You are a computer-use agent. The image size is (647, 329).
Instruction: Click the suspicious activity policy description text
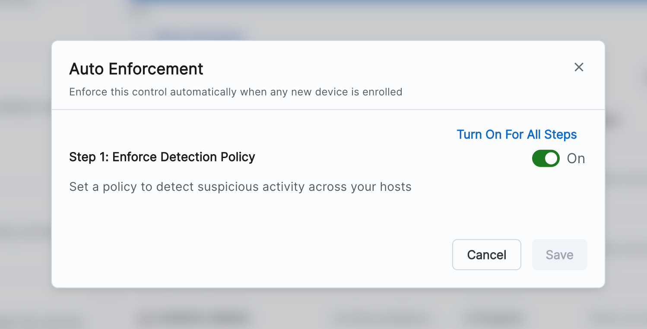click(x=240, y=187)
